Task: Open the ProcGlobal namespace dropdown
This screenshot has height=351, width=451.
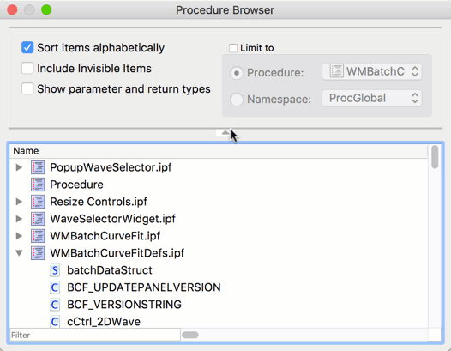Action: (x=372, y=98)
